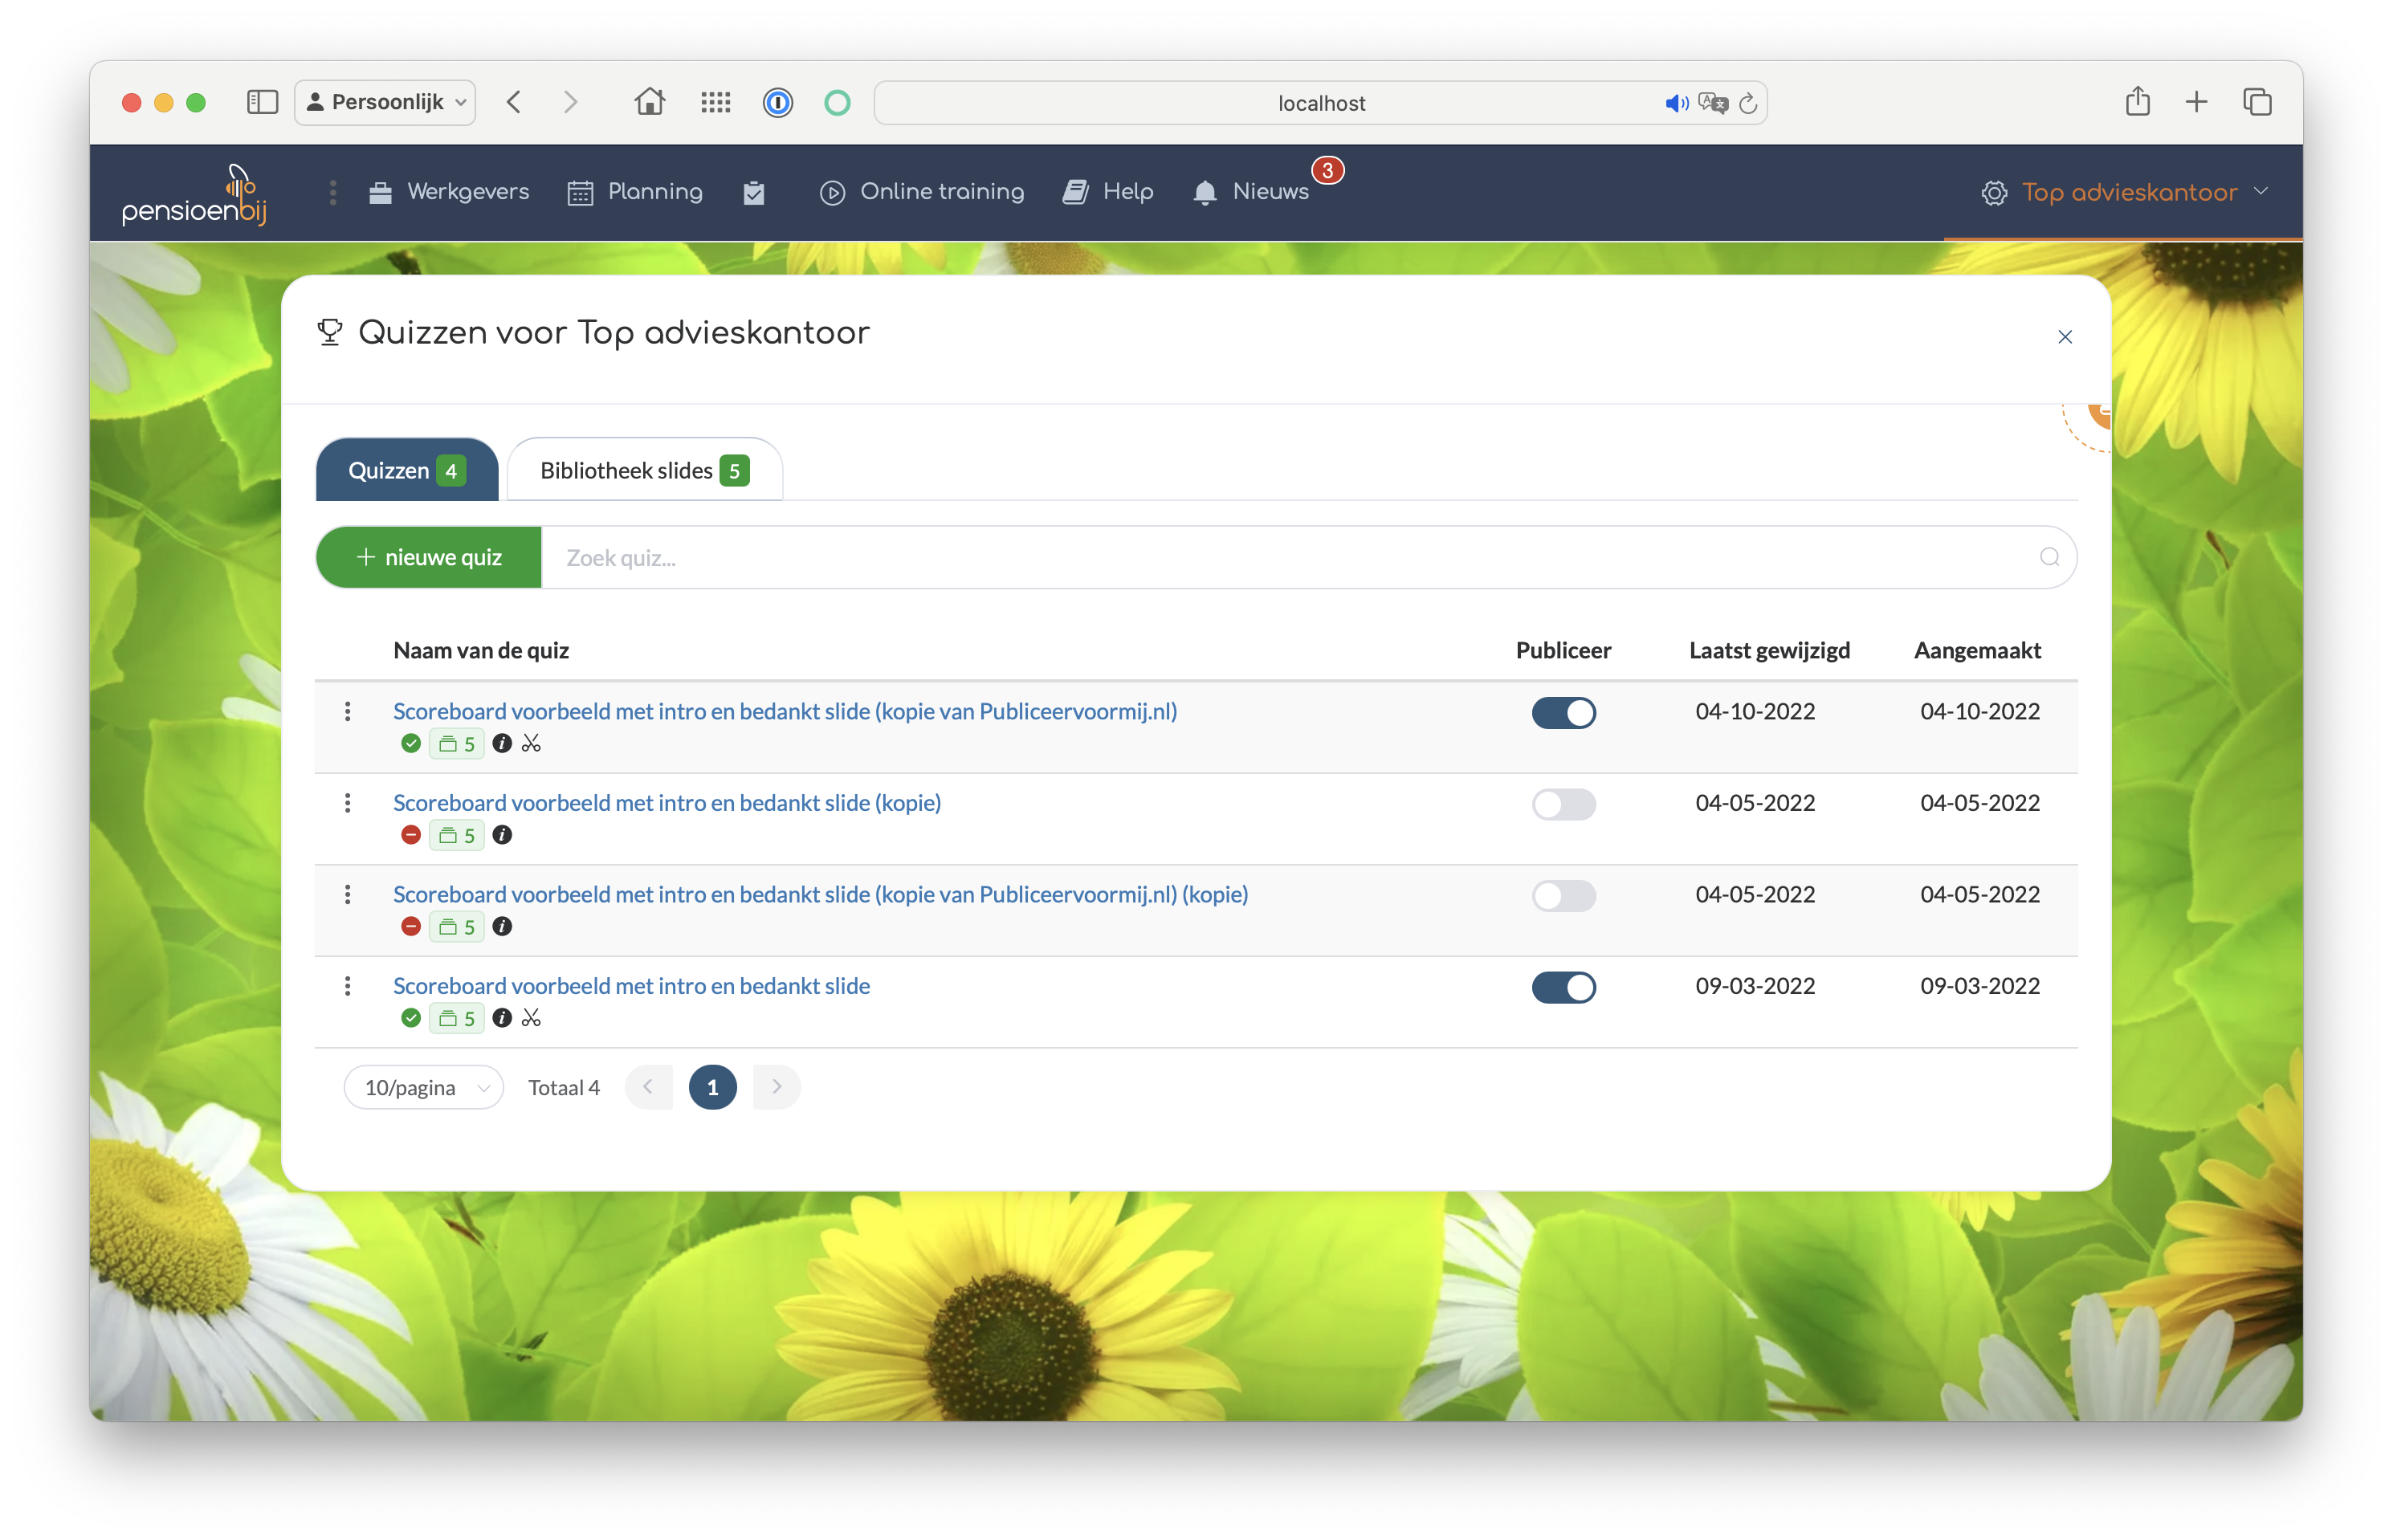The image size is (2393, 1540).
Task: Reload the page in Safari
Action: [1747, 103]
